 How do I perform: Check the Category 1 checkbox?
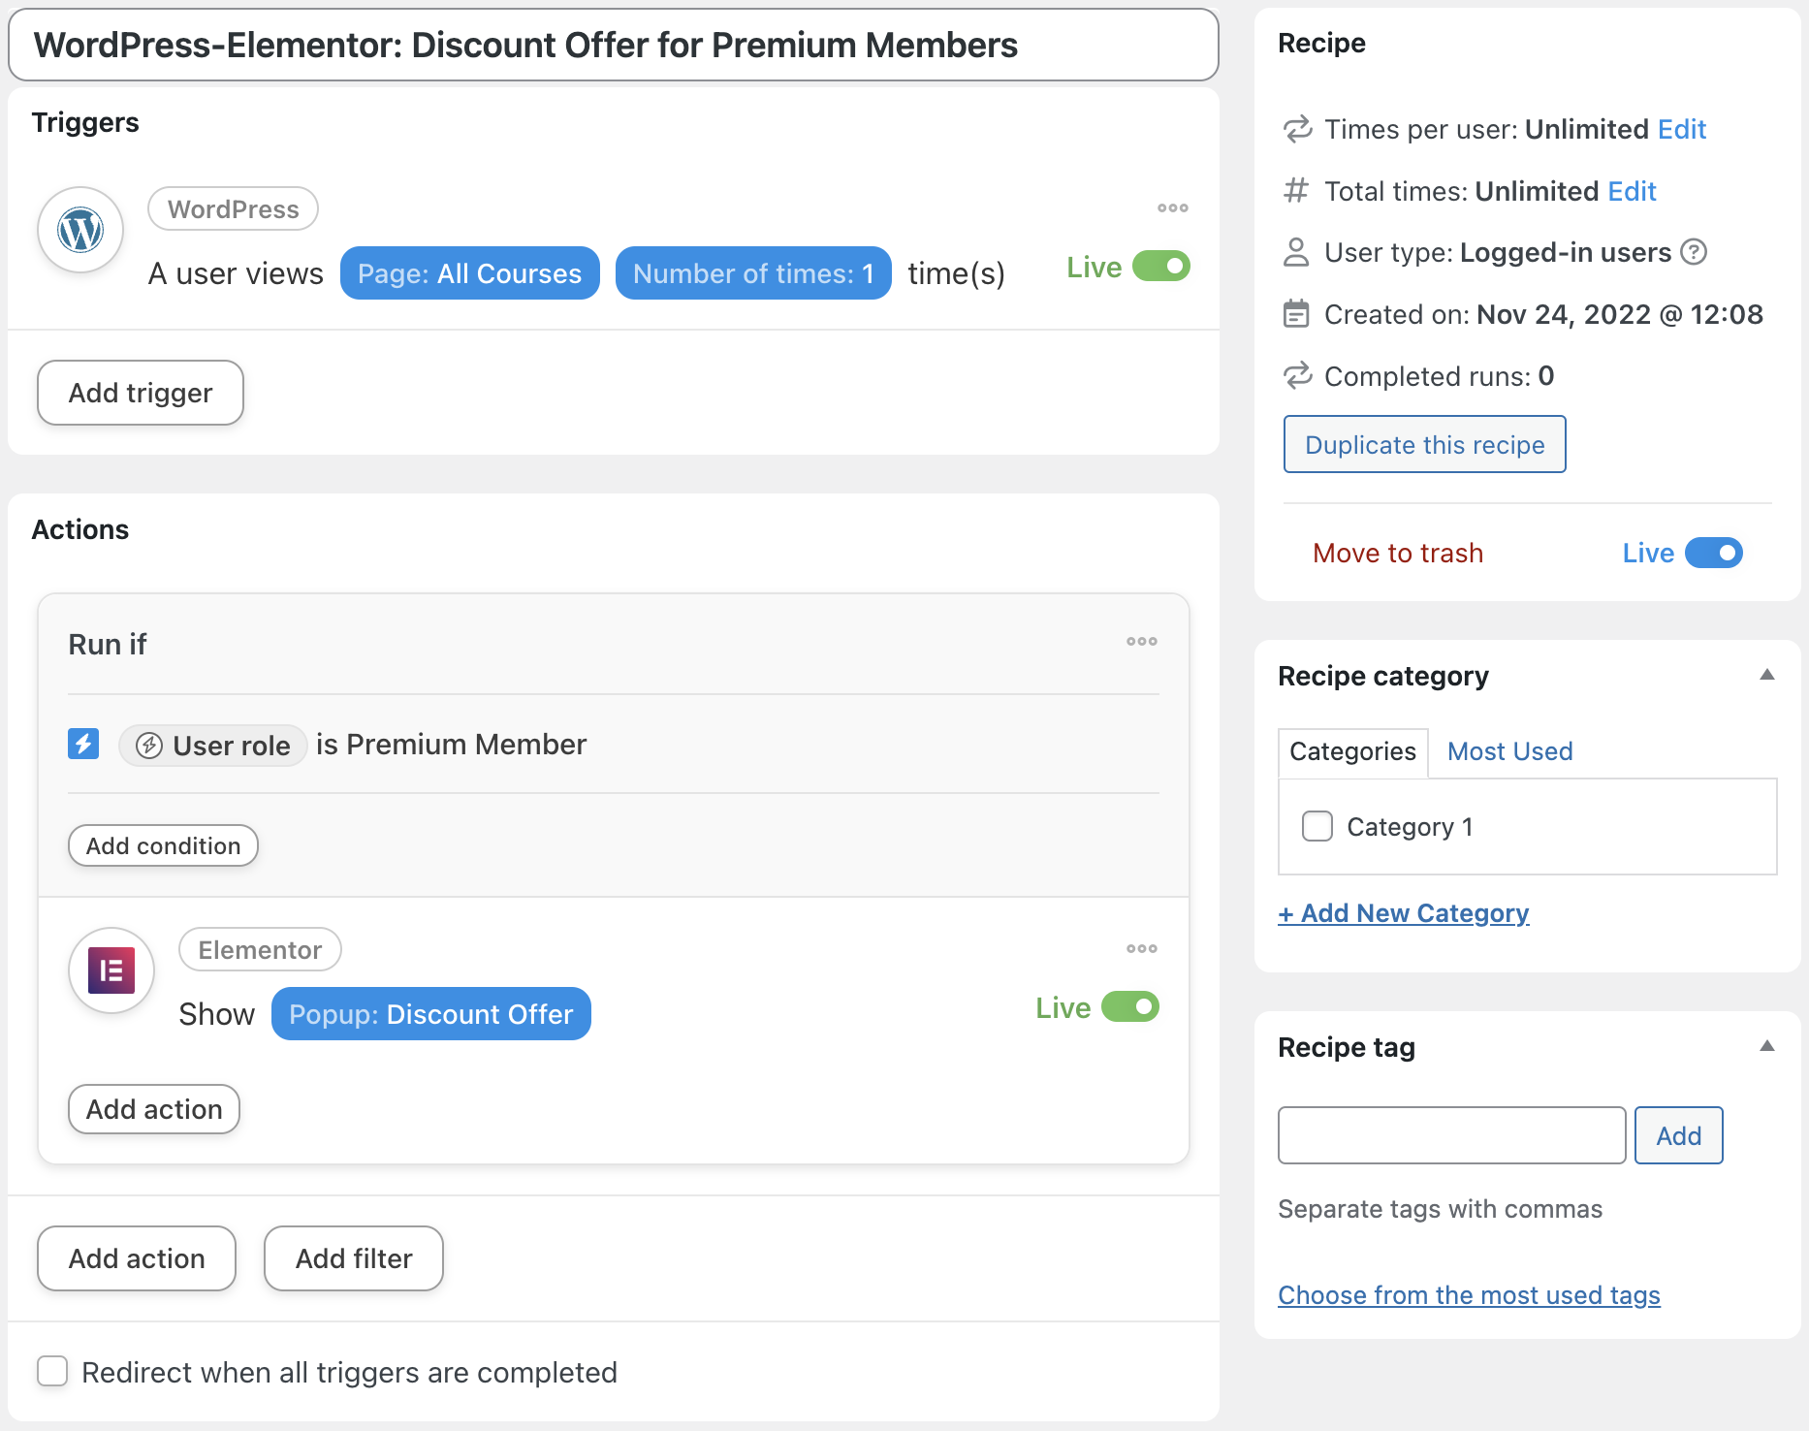pos(1317,826)
